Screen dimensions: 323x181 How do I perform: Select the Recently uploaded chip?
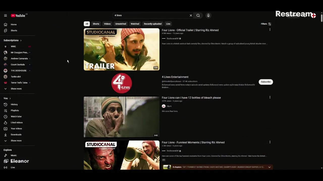(153, 24)
